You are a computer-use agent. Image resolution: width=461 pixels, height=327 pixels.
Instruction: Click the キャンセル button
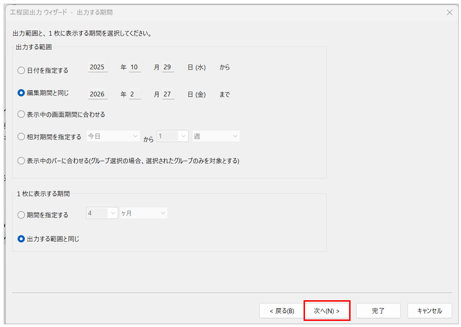pos(430,311)
